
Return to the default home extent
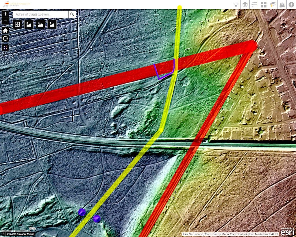pos(5,30)
